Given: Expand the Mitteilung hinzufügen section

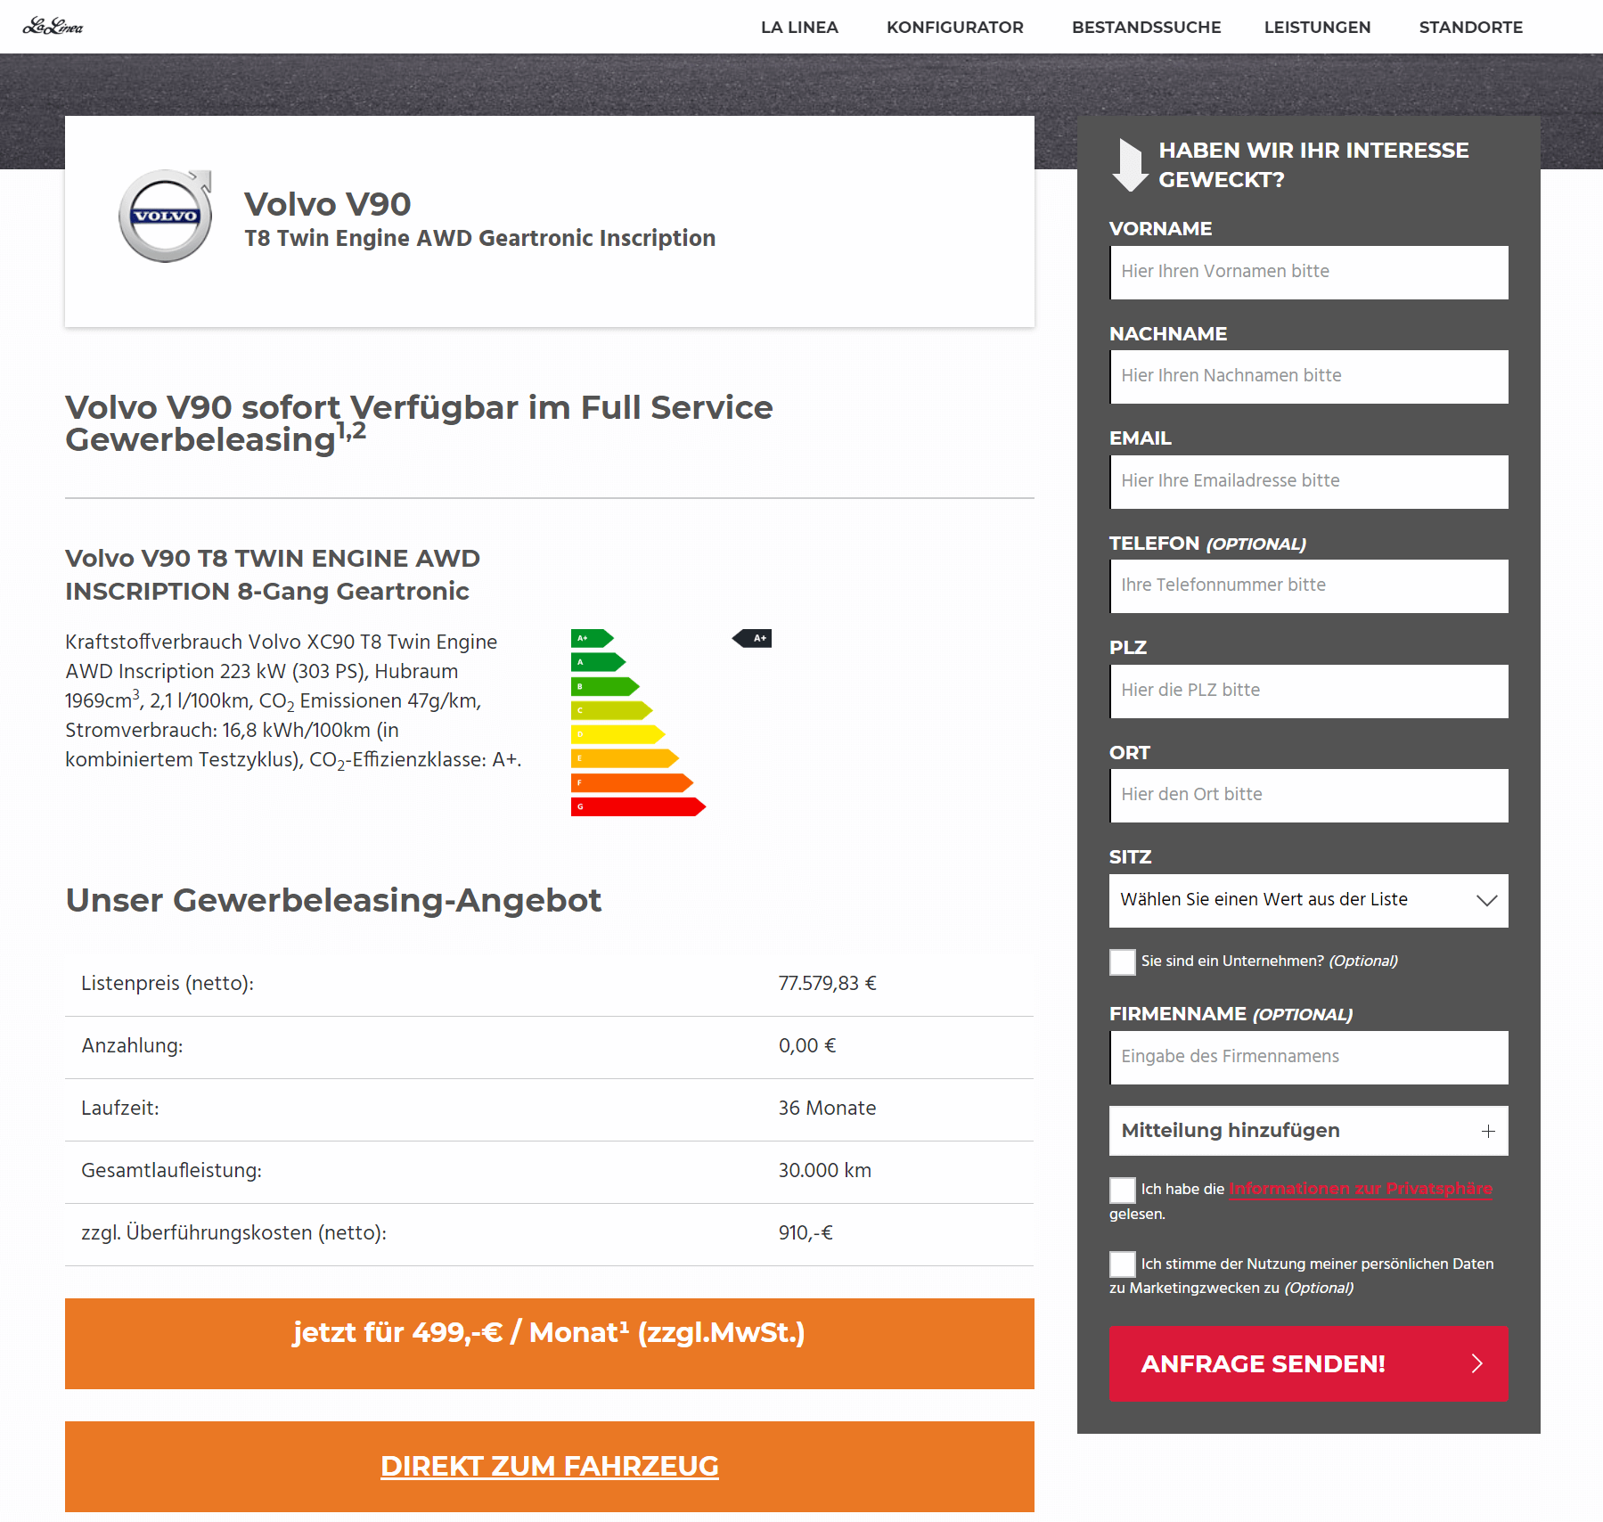Looking at the screenshot, I should [x=1309, y=1131].
